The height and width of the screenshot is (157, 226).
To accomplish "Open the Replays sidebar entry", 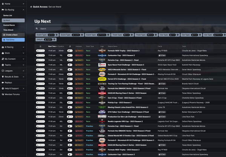I will click(8, 83).
